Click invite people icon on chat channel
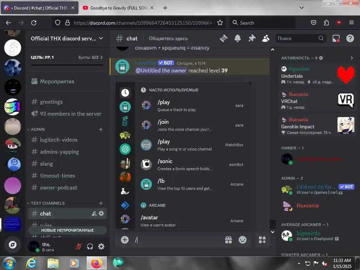 [94, 213]
